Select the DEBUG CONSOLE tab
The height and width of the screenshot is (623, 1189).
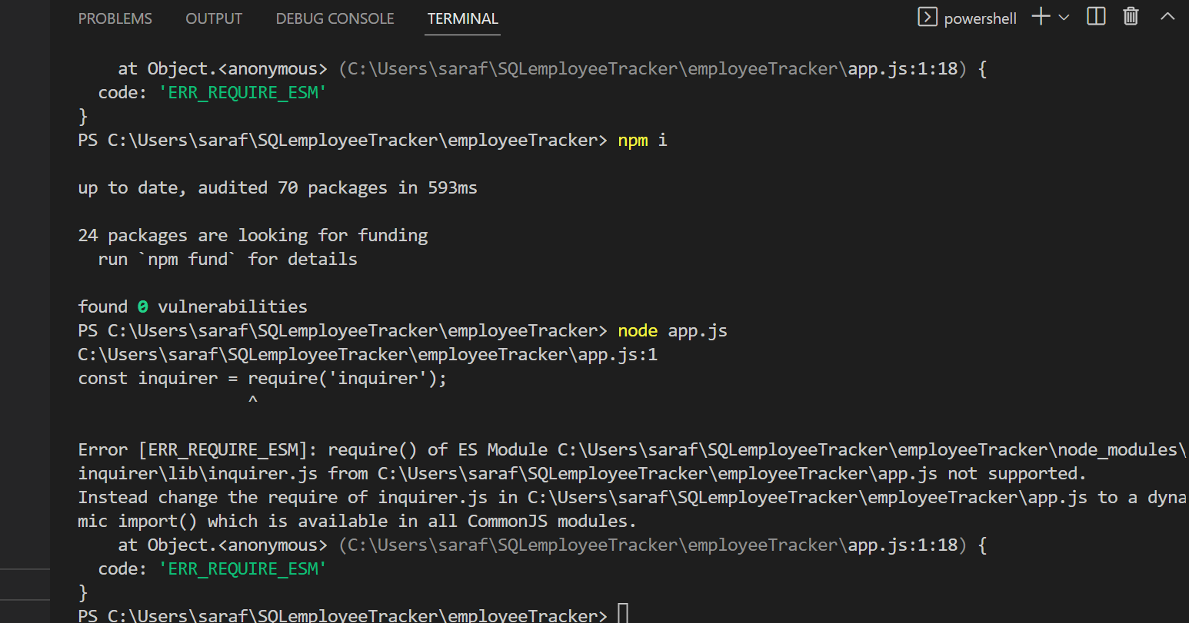tap(335, 18)
